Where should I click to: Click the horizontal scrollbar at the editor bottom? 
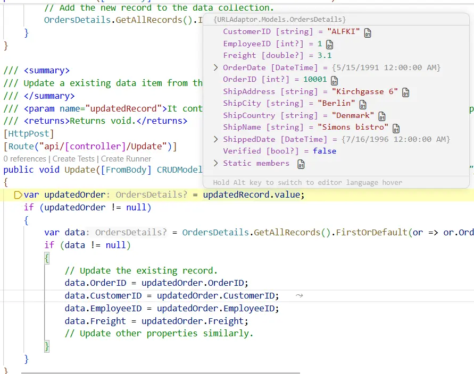(161, 373)
